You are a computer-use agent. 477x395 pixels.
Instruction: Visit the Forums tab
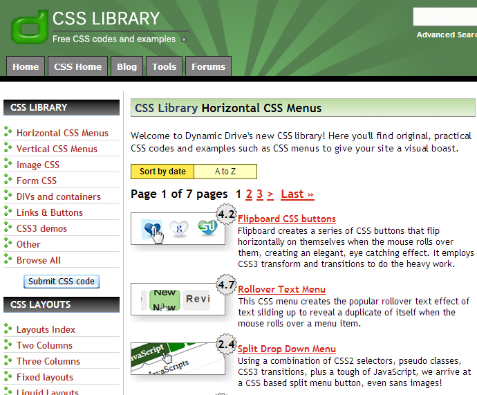[x=208, y=66]
